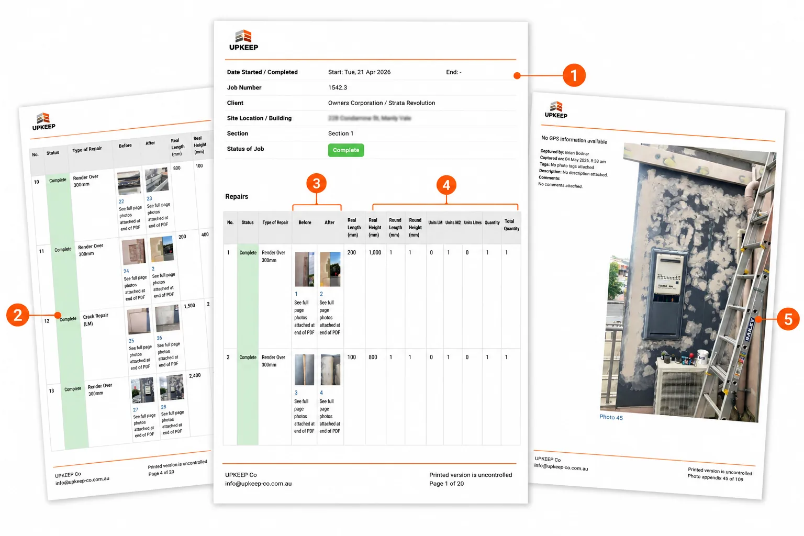Follow photo link 4 in repair row 2
Viewport: 804px width, 536px height.
tap(321, 393)
